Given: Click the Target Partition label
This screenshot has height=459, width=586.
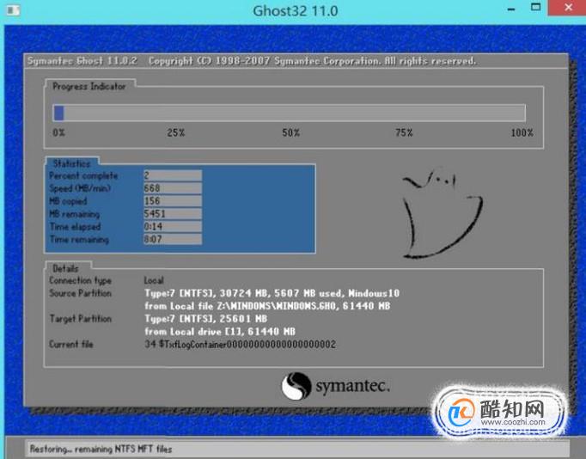Looking at the screenshot, I should click(81, 318).
